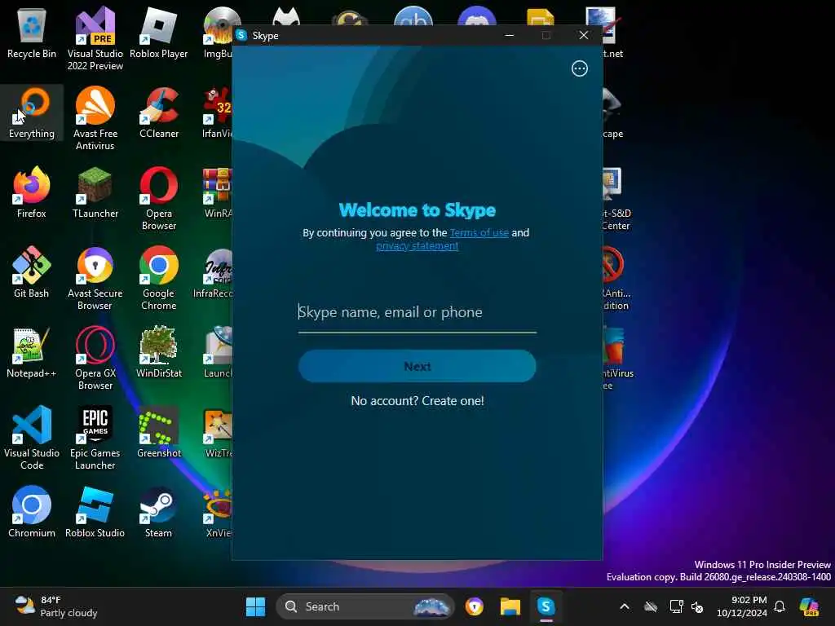
Task: Select the Greenshot desktop icon
Action: [x=159, y=432]
